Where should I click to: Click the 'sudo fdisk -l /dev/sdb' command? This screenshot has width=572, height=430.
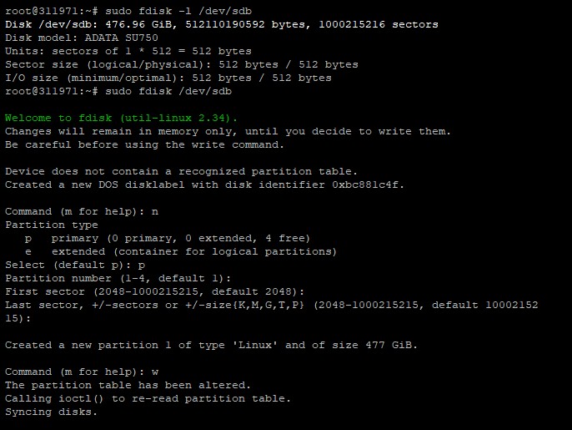[173, 11]
